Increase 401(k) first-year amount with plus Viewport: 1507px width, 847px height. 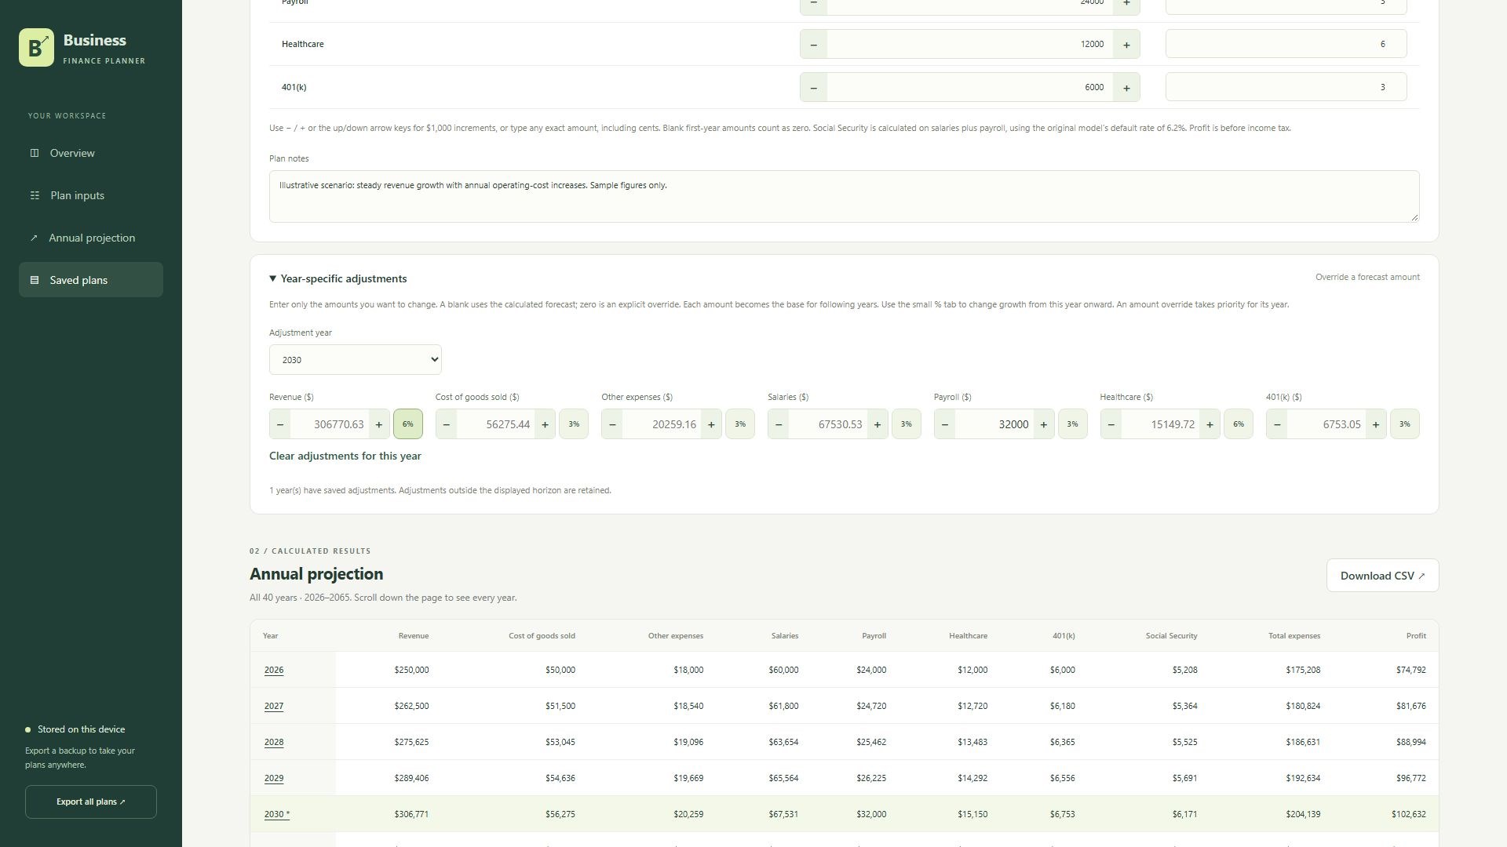tap(1126, 87)
